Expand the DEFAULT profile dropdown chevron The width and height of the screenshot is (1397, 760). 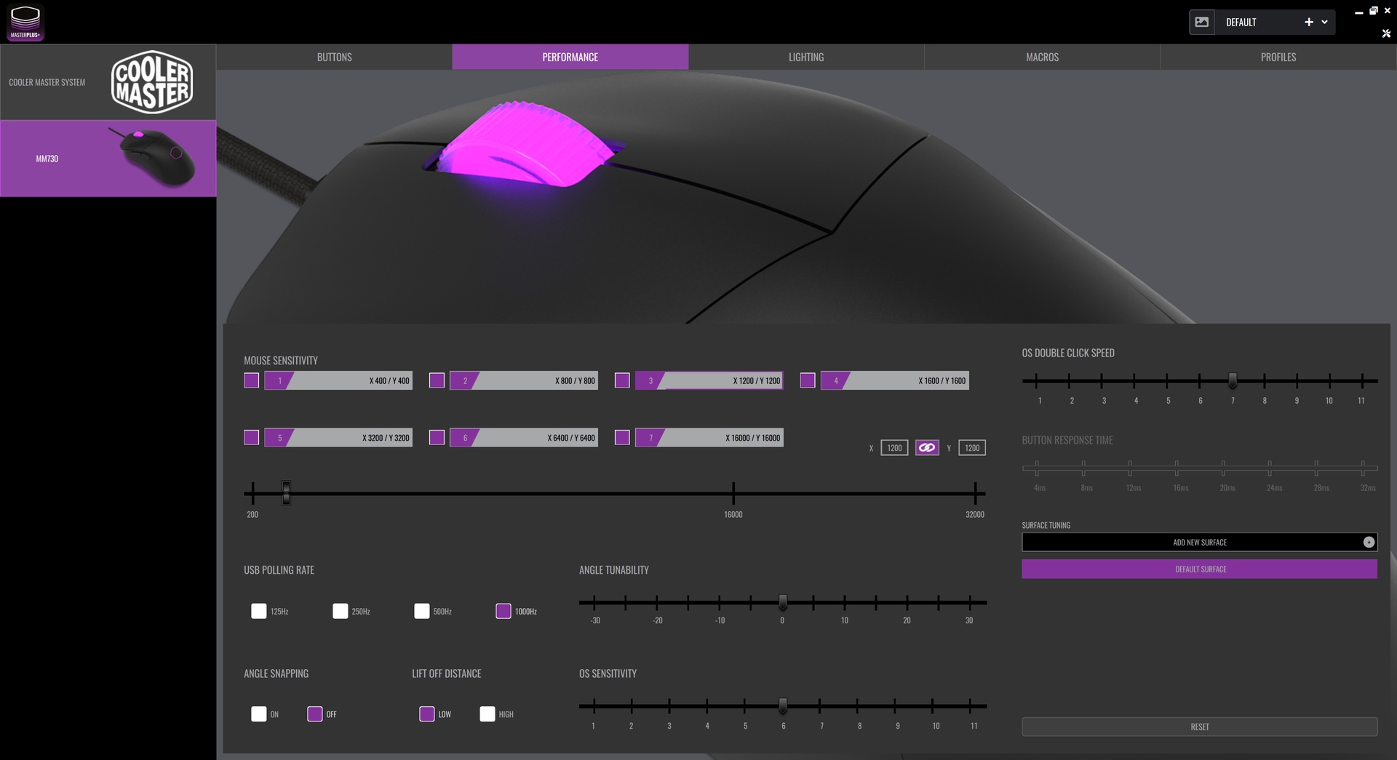point(1325,23)
